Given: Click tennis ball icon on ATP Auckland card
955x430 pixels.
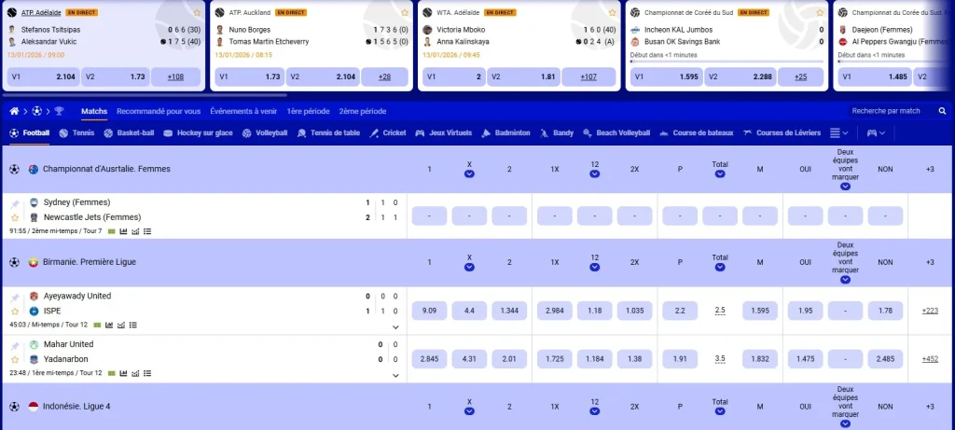Looking at the screenshot, I should (220, 12).
